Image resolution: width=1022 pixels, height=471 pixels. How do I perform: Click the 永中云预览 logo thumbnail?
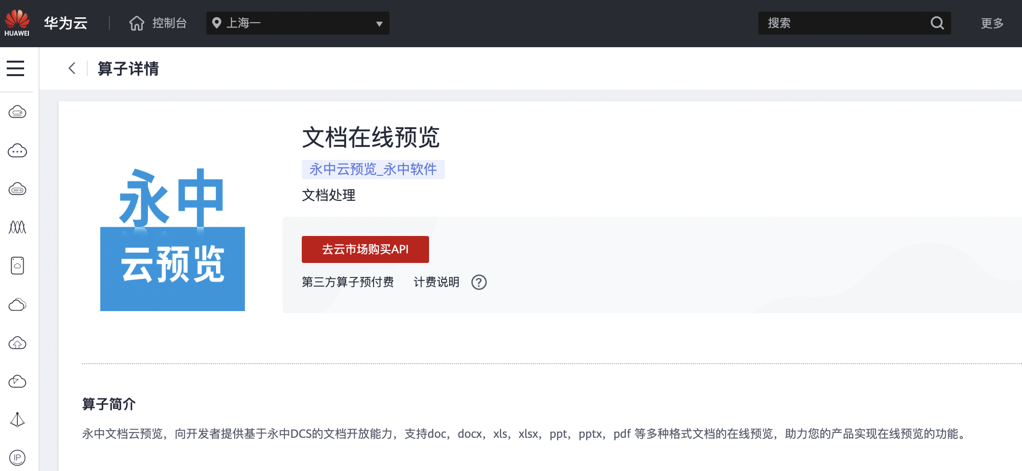coord(173,239)
